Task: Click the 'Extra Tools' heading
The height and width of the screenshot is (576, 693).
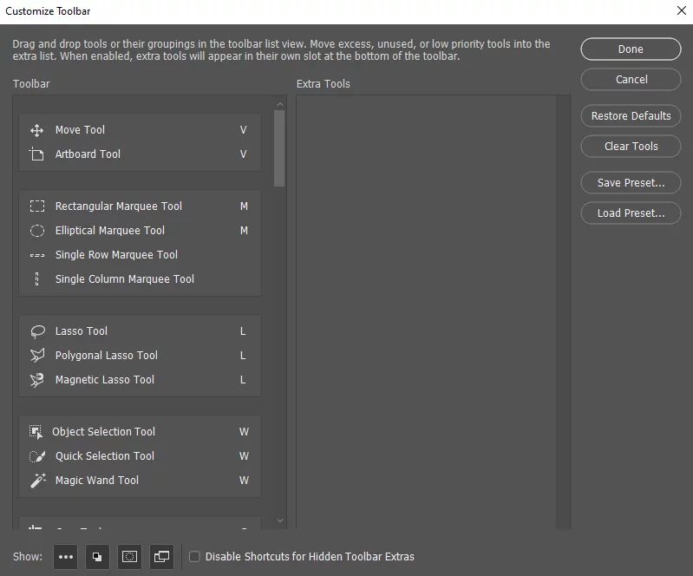Action: click(323, 84)
